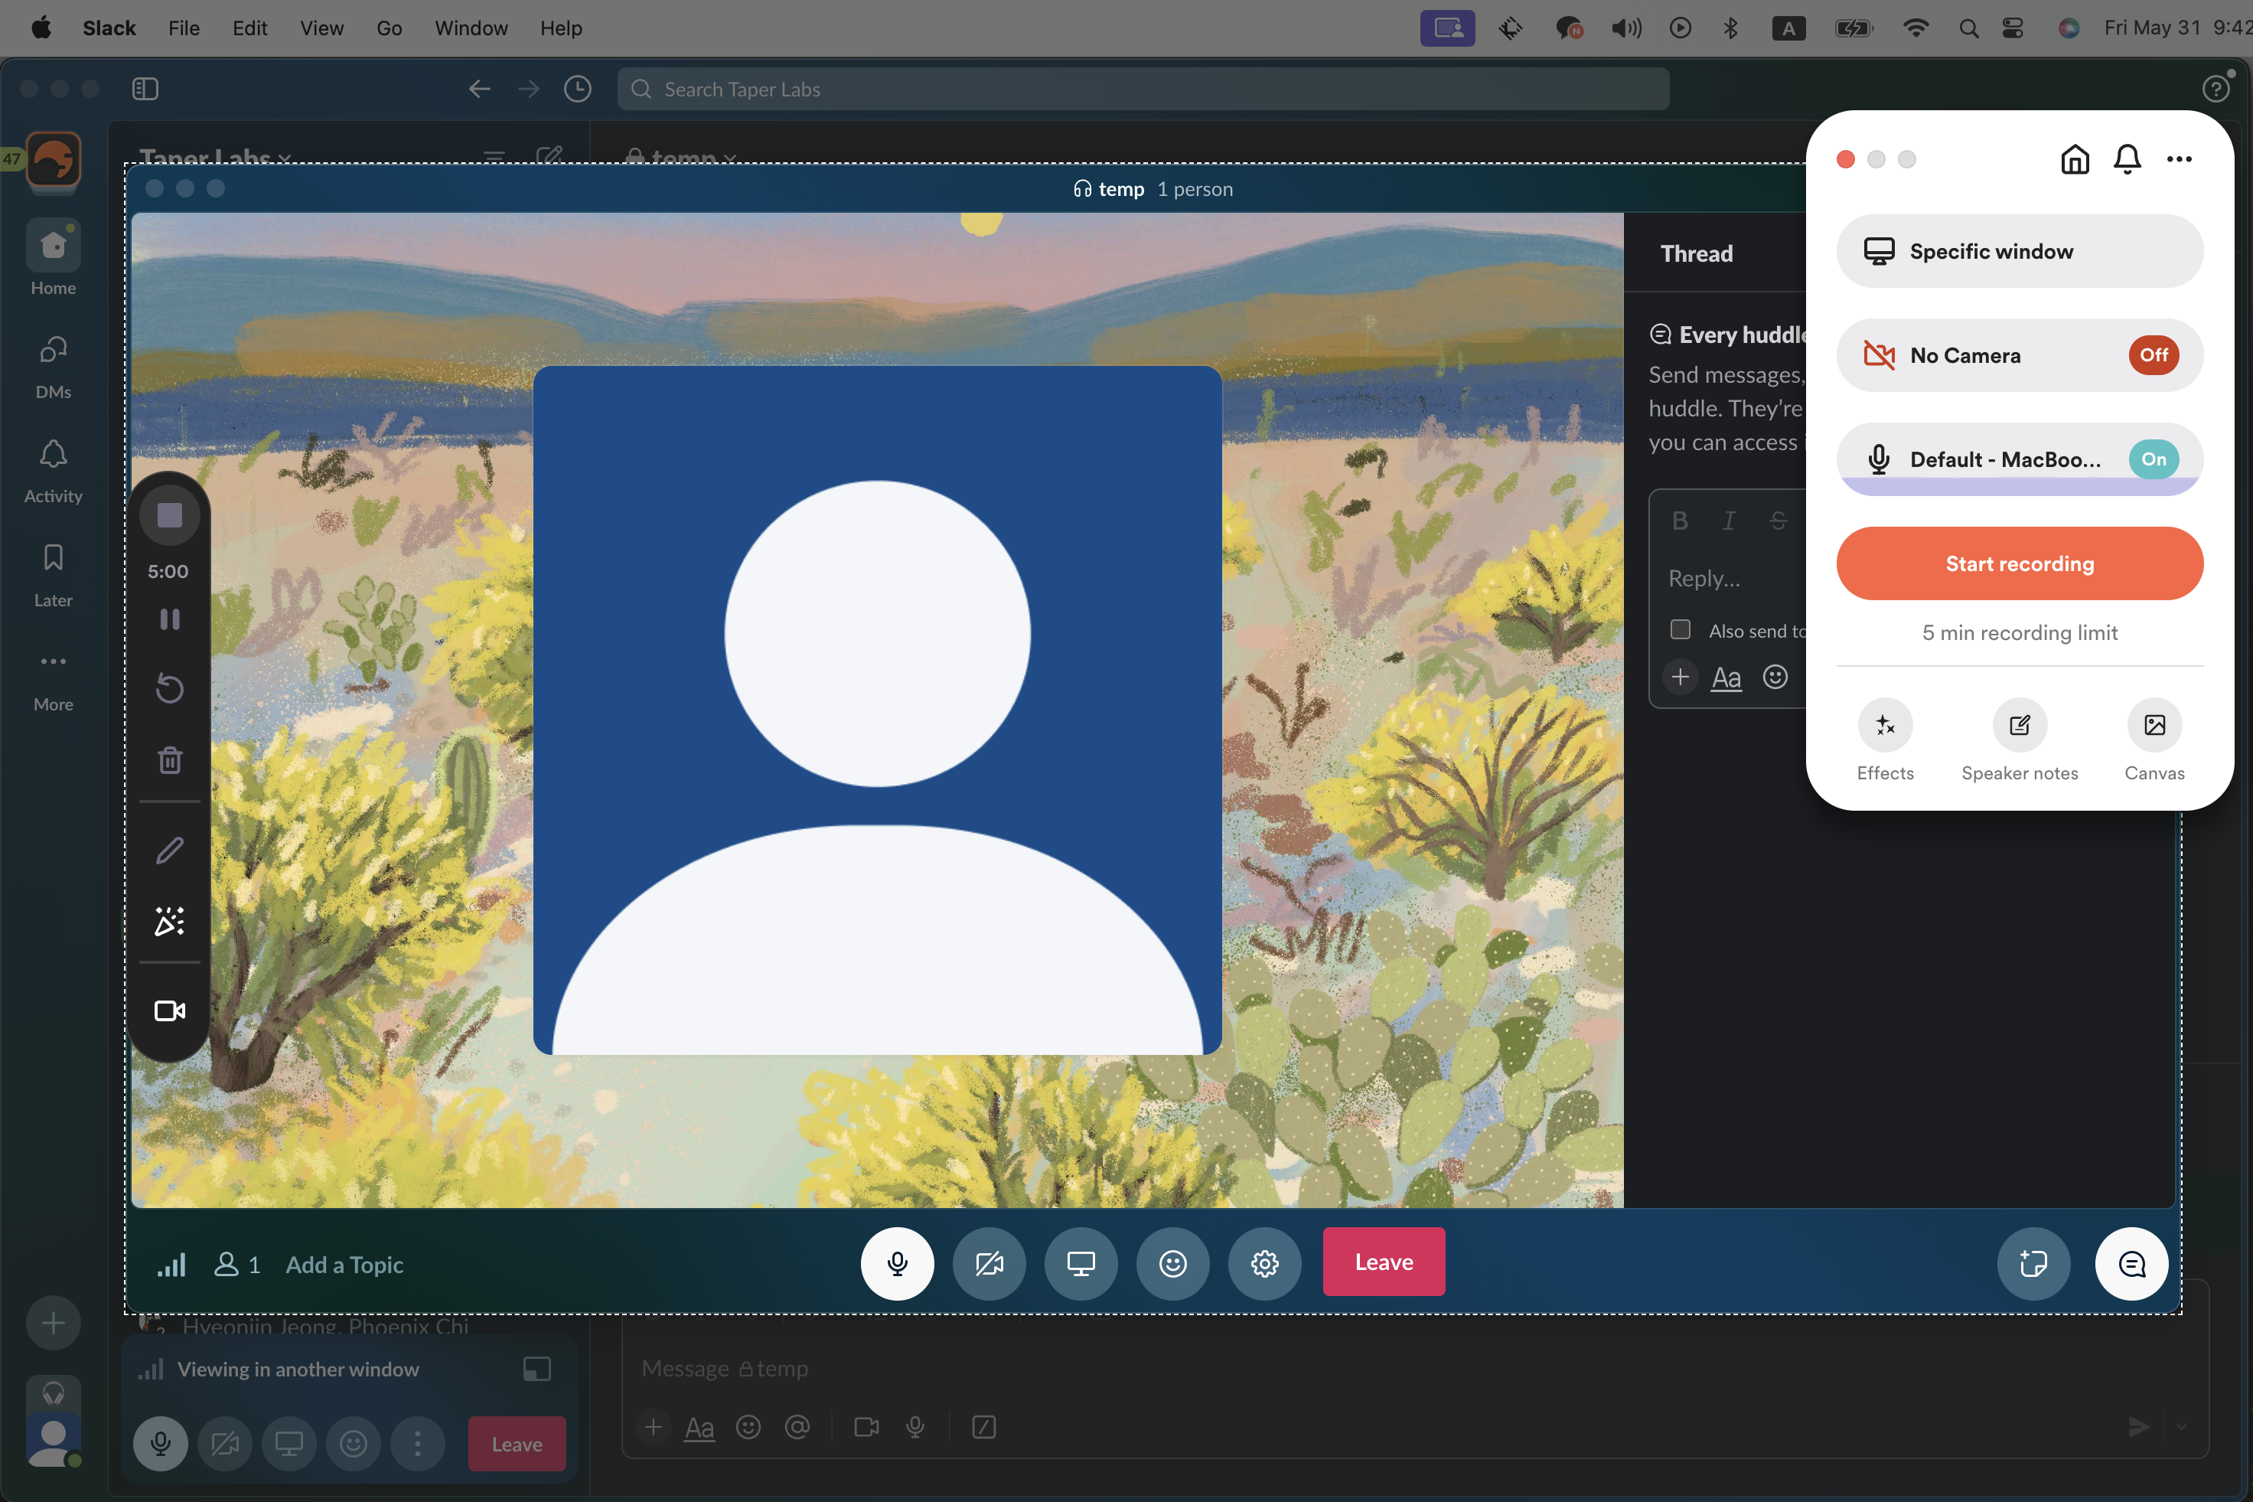Check the Also send to checkbox

(1680, 629)
